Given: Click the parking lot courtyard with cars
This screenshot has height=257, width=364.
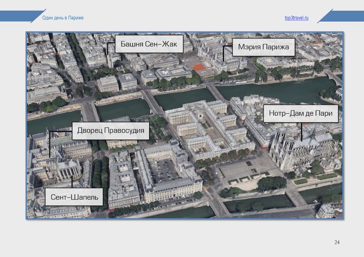Looking at the screenshot, I should coord(163,171).
